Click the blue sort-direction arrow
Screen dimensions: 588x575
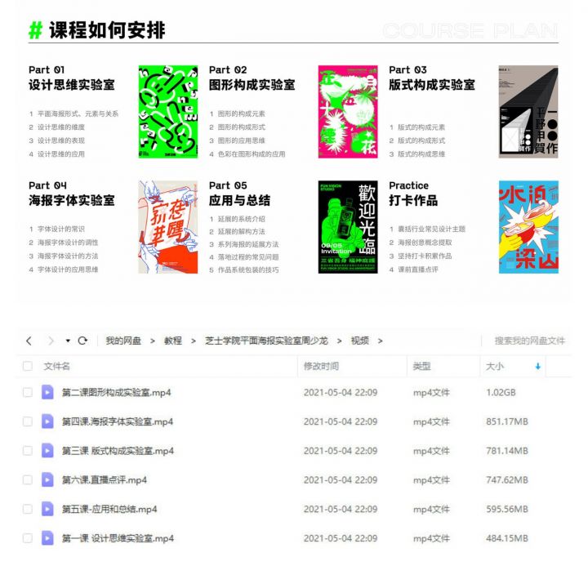537,366
